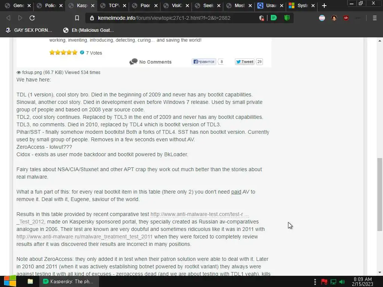Click the Tweet count showing 29
Viewport: 383px width, 287px height.
pyautogui.click(x=260, y=62)
